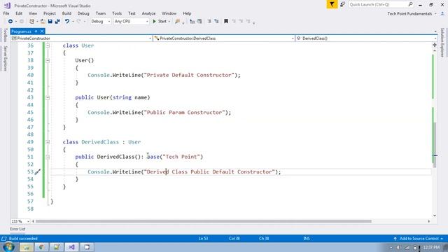
Task: Open the Help menu
Action: pos(187,13)
